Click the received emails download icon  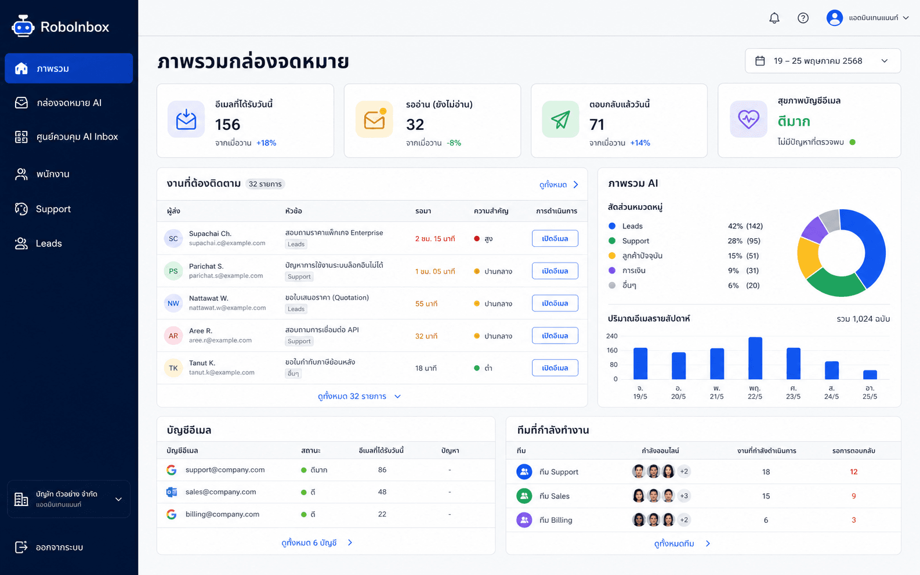[186, 119]
